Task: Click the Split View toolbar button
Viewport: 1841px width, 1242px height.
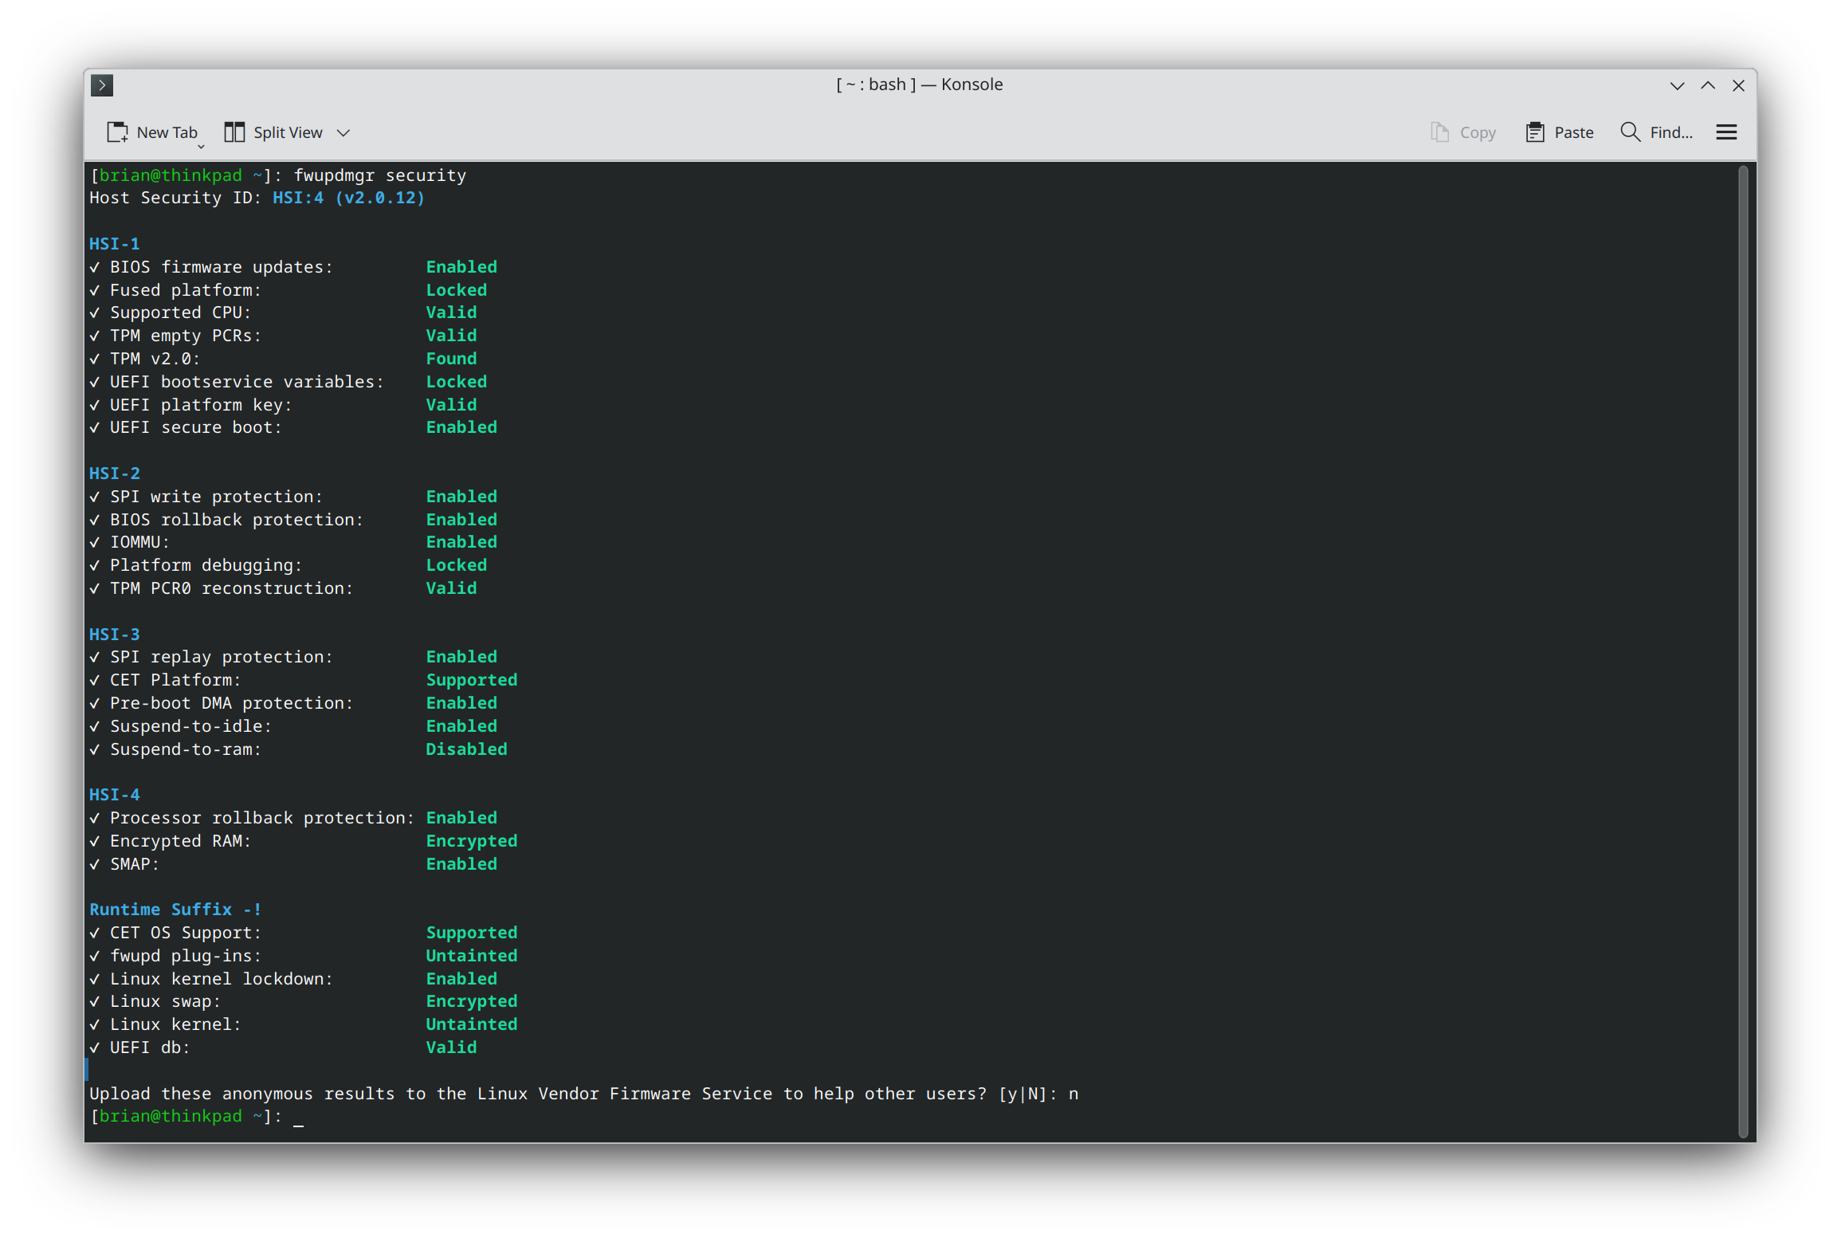Action: [x=273, y=132]
